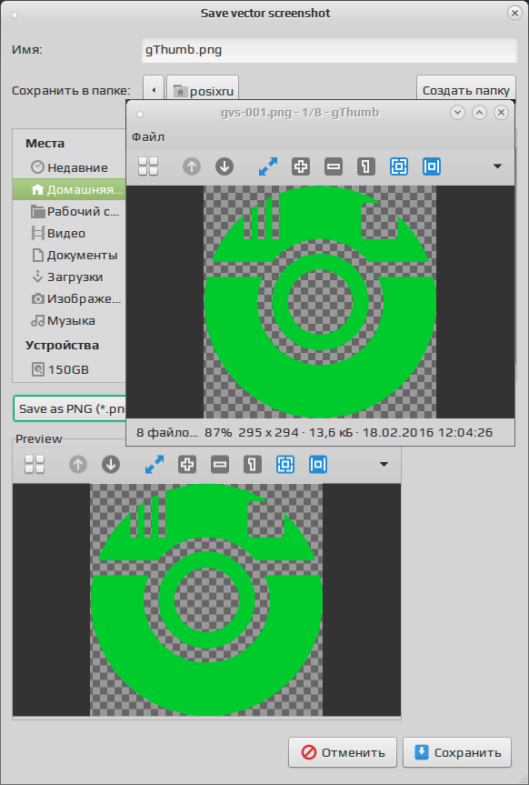This screenshot has height=785, width=529.
Task: Click the Отменить button
Action: 343,752
